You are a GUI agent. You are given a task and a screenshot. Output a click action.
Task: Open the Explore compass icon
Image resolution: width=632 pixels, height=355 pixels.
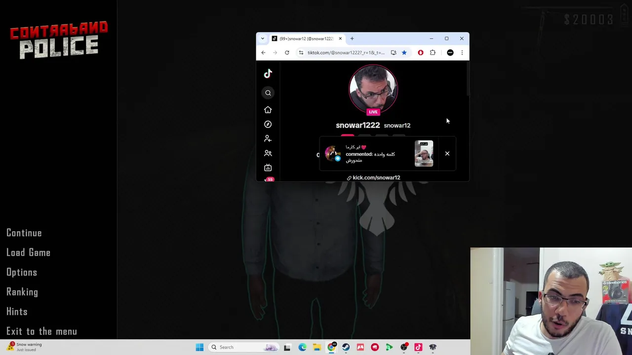(268, 124)
